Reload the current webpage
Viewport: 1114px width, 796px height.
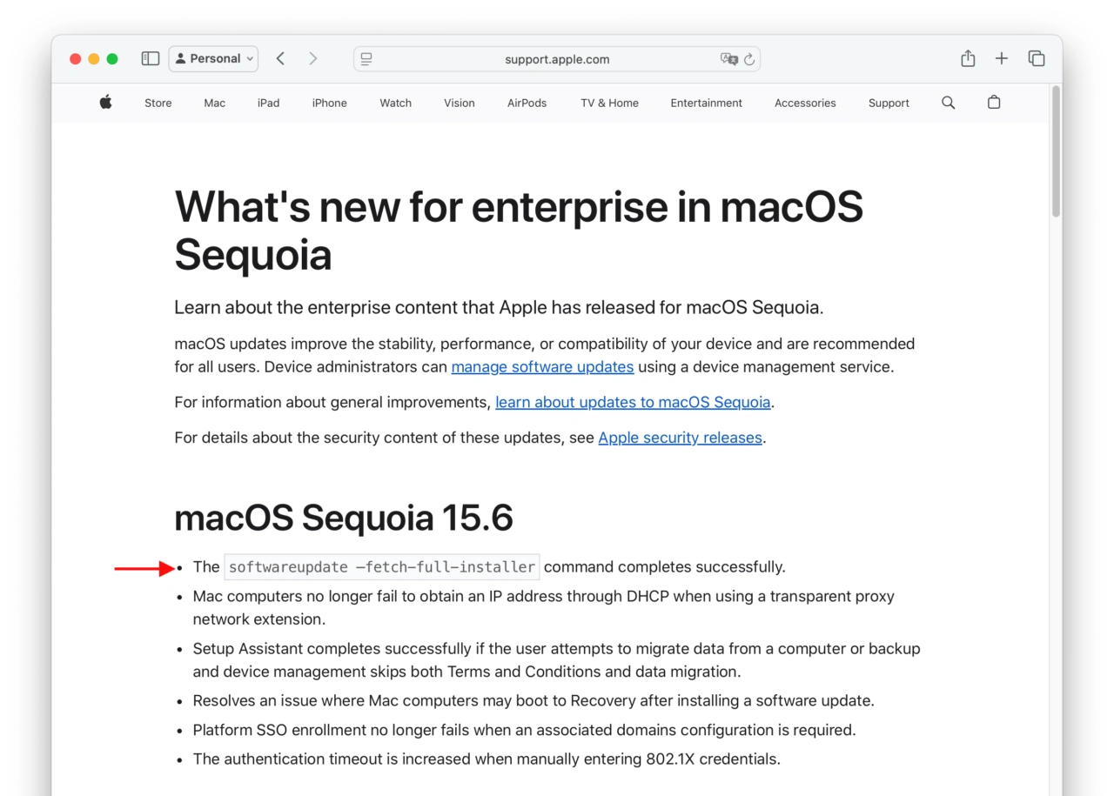749,58
